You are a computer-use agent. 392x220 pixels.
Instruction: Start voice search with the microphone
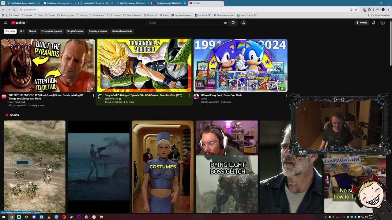coord(243,23)
